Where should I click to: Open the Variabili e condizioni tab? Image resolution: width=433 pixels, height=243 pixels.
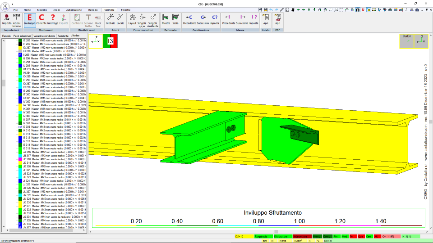(44, 36)
